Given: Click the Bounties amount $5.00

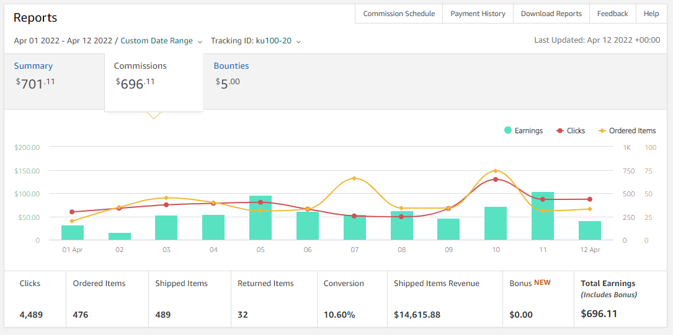Looking at the screenshot, I should pyautogui.click(x=228, y=82).
